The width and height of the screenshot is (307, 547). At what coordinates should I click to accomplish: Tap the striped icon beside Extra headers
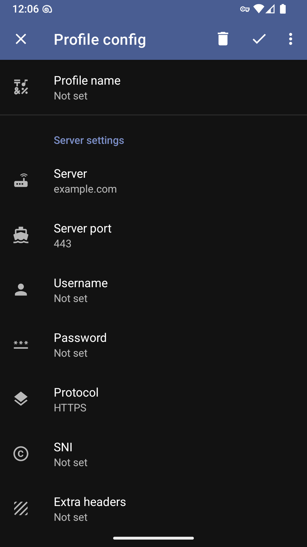coord(21,509)
